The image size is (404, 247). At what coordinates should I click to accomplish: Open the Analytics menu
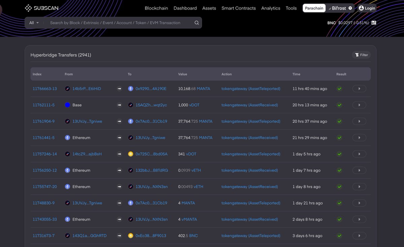[271, 8]
